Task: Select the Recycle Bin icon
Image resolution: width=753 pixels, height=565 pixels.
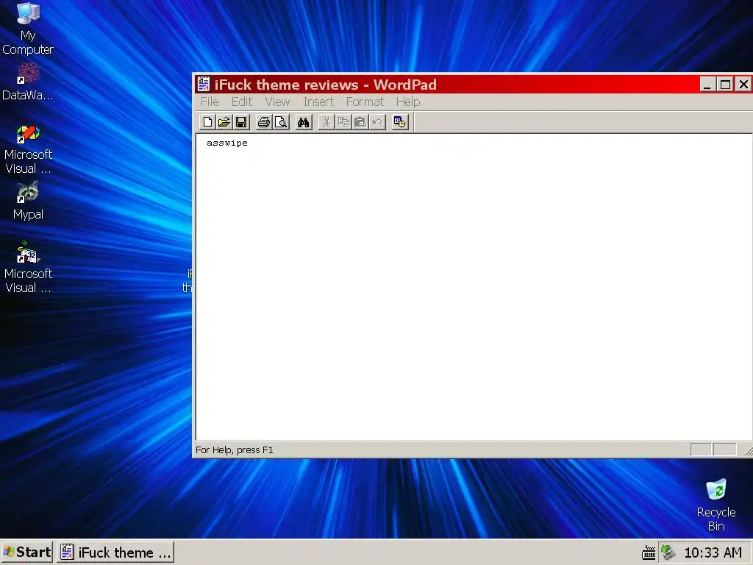Action: pos(716,505)
